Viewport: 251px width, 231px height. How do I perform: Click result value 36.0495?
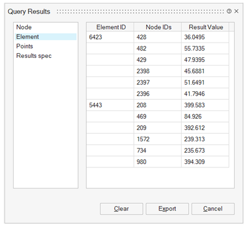tap(205, 37)
